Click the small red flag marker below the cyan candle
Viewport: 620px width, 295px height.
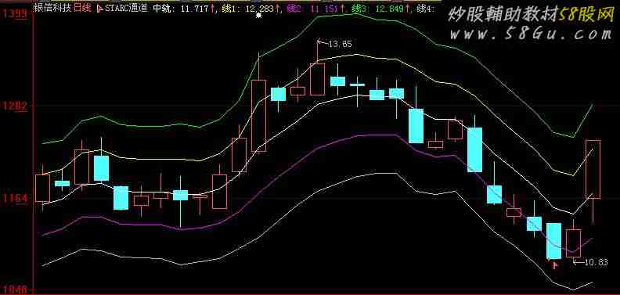pyautogui.click(x=555, y=265)
